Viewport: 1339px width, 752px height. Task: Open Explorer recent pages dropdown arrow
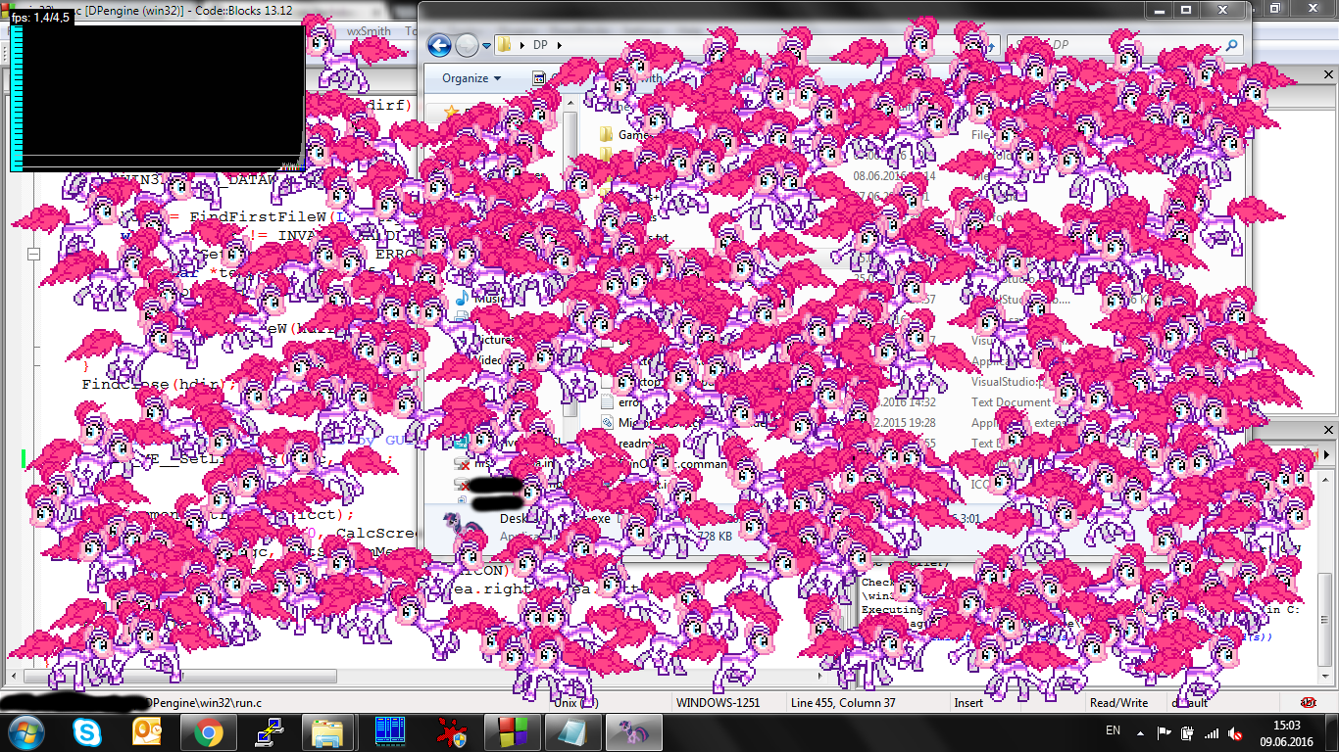tap(486, 46)
